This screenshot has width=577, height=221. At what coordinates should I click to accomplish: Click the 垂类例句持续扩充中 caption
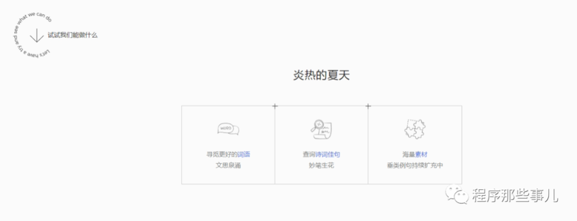tap(415, 165)
